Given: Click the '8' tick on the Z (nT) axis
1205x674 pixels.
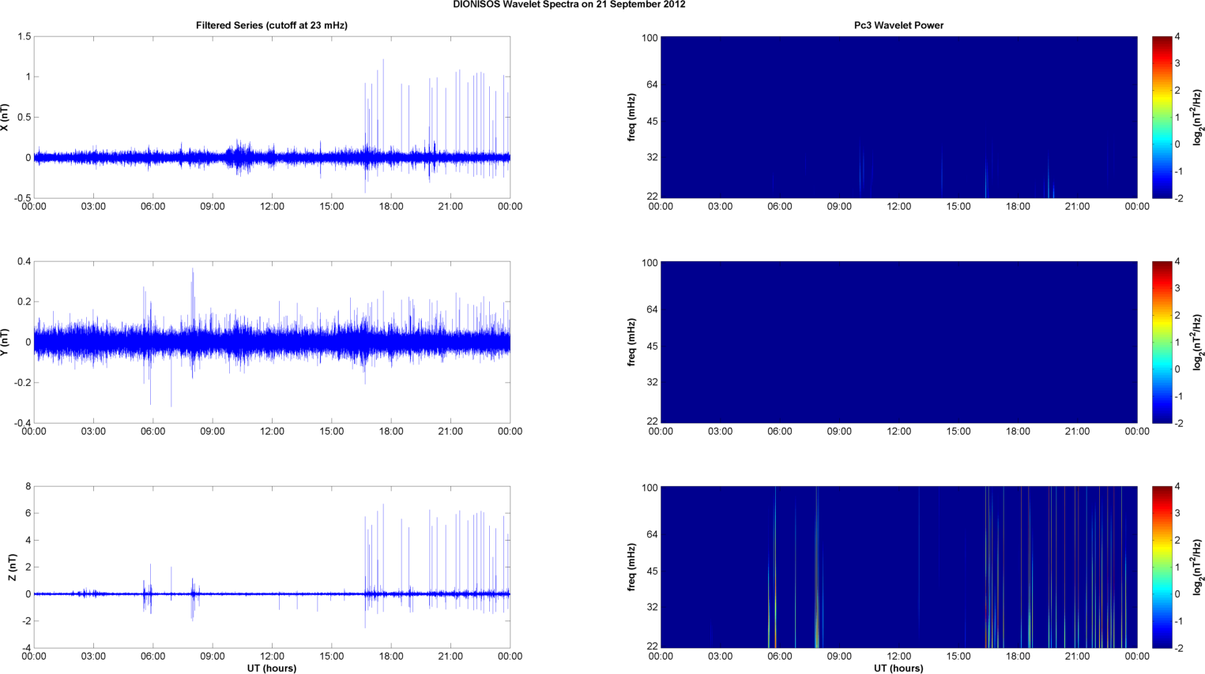Looking at the screenshot, I should pyautogui.click(x=28, y=487).
